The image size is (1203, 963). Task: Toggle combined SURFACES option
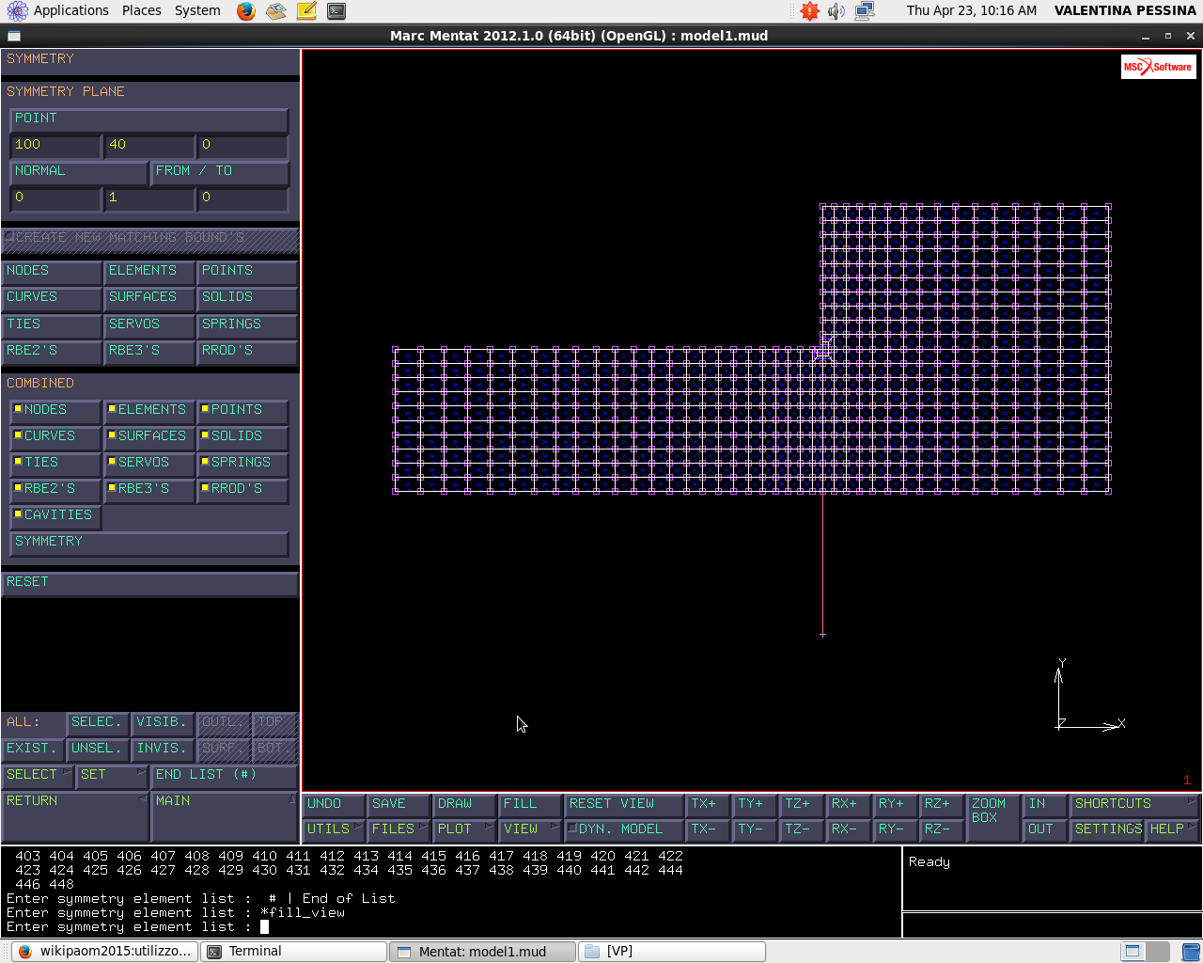149,436
